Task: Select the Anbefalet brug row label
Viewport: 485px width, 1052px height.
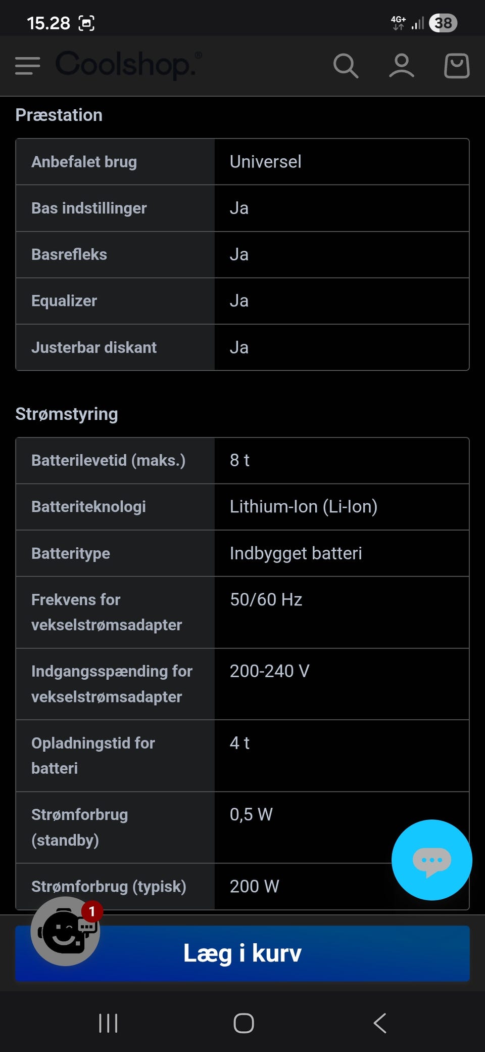Action: pyautogui.click(x=84, y=162)
